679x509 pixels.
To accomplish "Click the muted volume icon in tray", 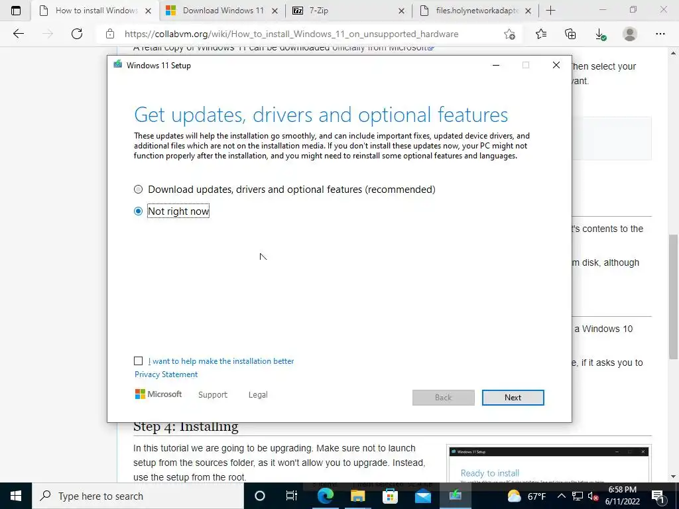I will (x=593, y=496).
